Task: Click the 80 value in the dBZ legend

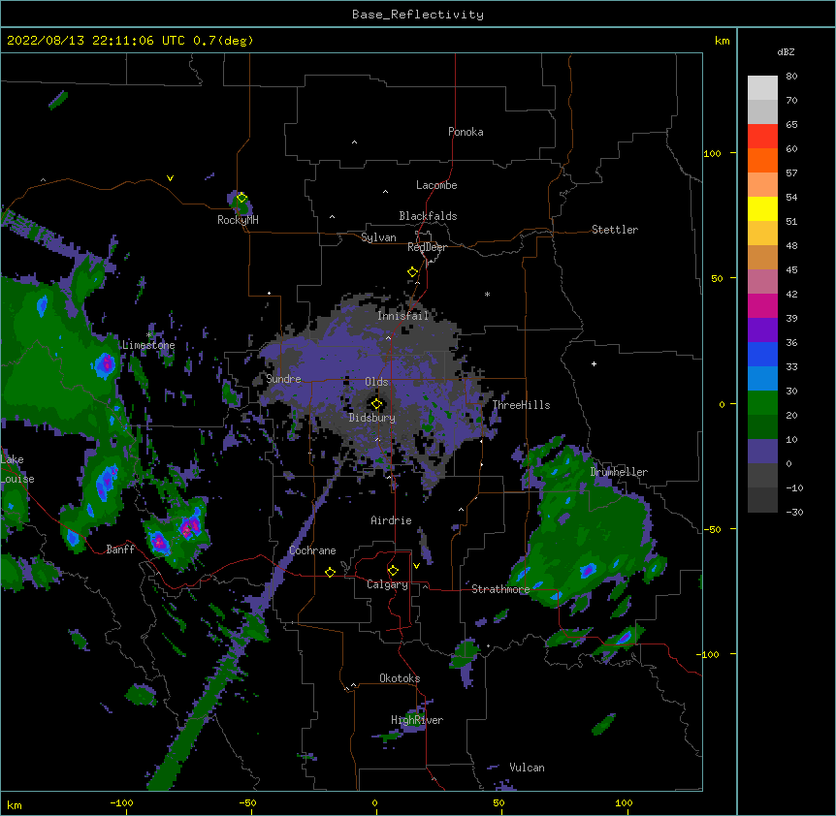Action: pyautogui.click(x=791, y=77)
